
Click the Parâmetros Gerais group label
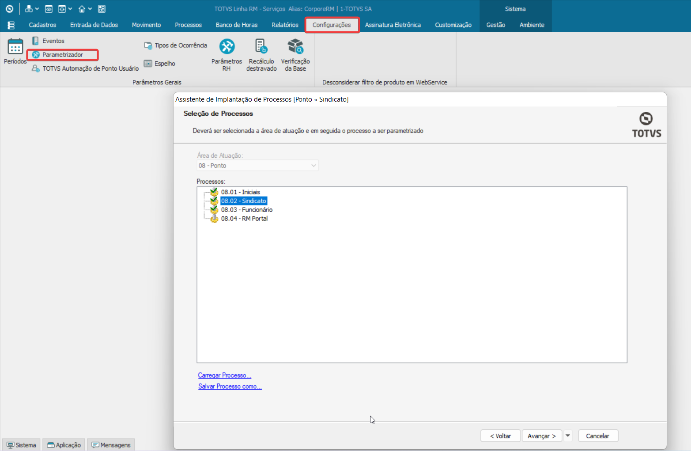157,82
